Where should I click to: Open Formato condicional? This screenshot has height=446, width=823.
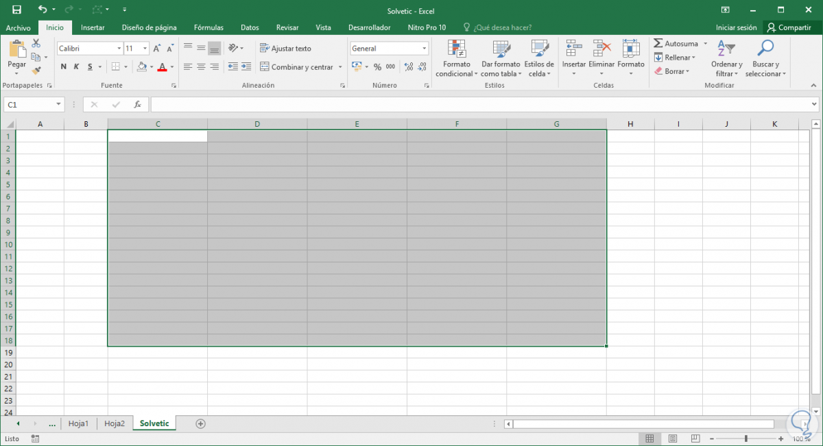(456, 59)
